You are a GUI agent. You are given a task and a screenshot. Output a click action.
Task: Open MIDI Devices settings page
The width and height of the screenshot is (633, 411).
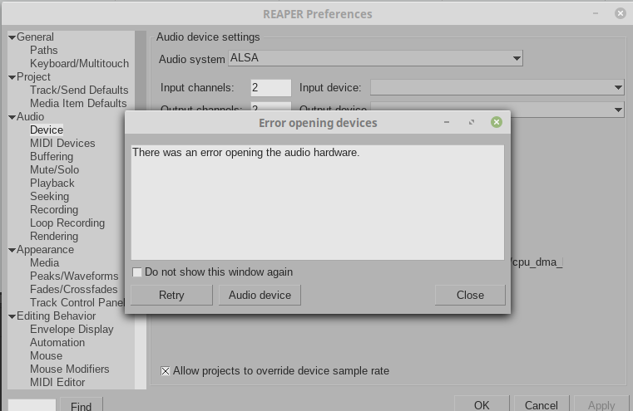click(x=62, y=144)
